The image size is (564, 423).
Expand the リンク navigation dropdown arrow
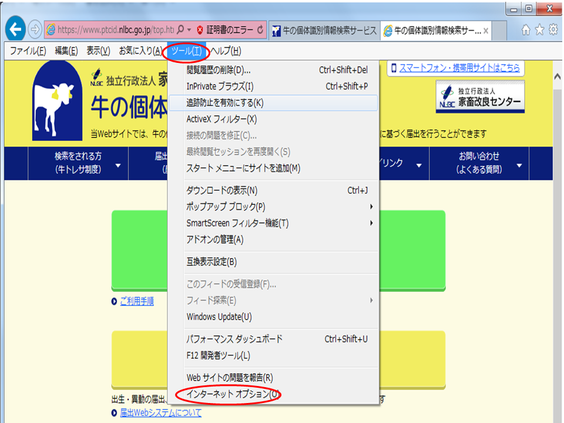[x=419, y=166]
